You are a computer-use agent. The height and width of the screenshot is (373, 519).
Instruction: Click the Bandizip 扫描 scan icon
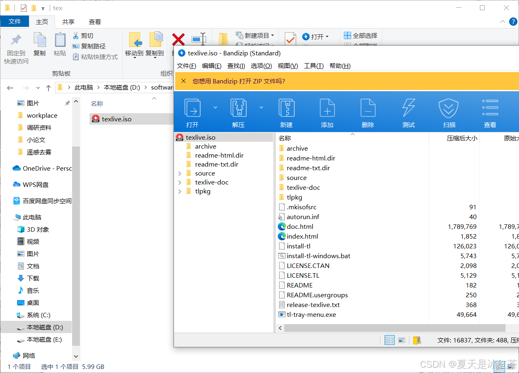coord(449,108)
